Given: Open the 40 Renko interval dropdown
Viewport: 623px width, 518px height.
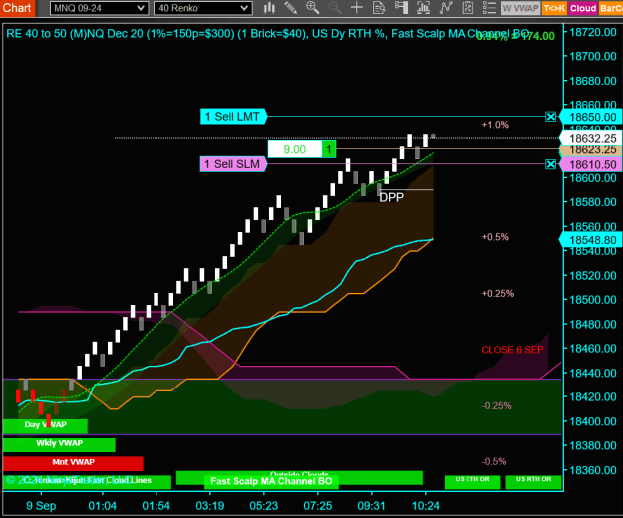Looking at the screenshot, I should coord(203,8).
